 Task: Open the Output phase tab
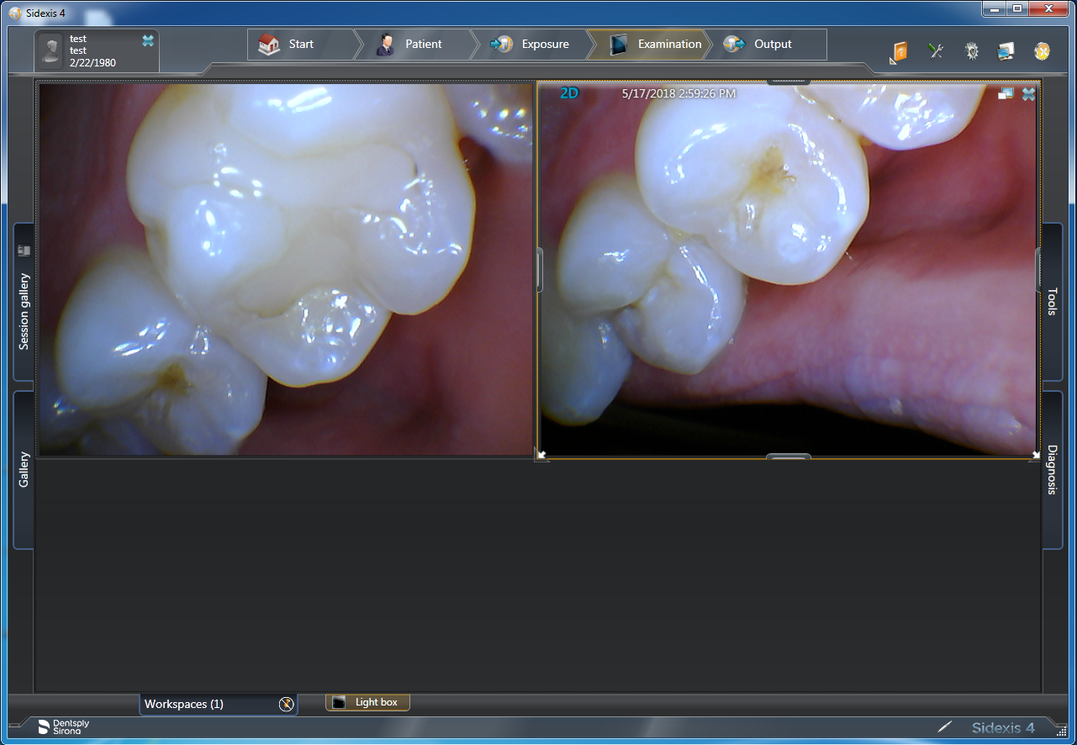point(767,45)
